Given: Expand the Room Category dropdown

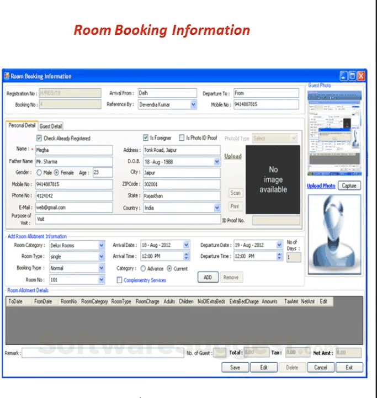Looking at the screenshot, I should pyautogui.click(x=102, y=245).
